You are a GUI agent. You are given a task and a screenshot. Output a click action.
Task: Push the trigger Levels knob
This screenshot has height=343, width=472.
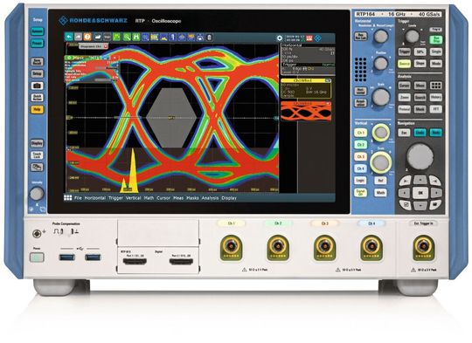412,37
